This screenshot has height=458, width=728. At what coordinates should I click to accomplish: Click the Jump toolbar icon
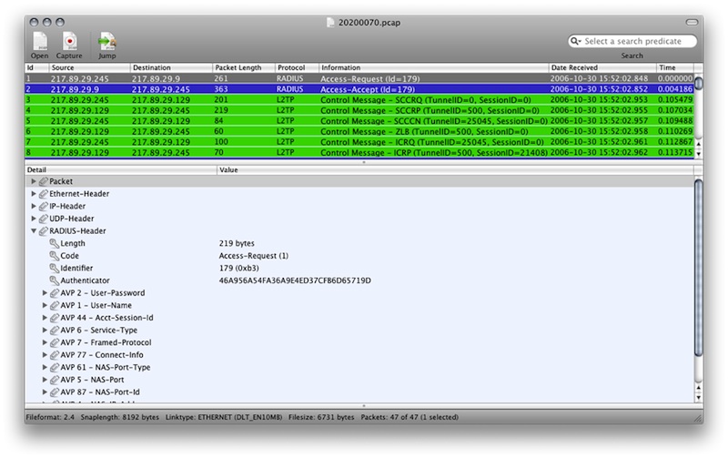pos(106,41)
